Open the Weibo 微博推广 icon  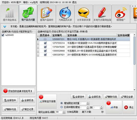(121, 13)
